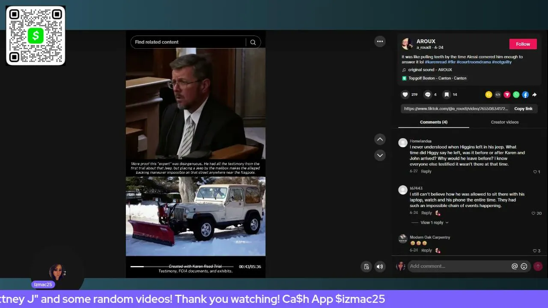Go to the previous video arrow
548x308 pixels.
pyautogui.click(x=380, y=139)
